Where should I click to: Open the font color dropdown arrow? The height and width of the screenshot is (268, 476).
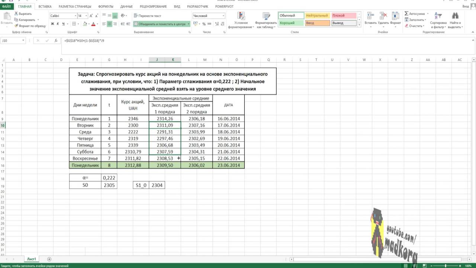[97, 24]
